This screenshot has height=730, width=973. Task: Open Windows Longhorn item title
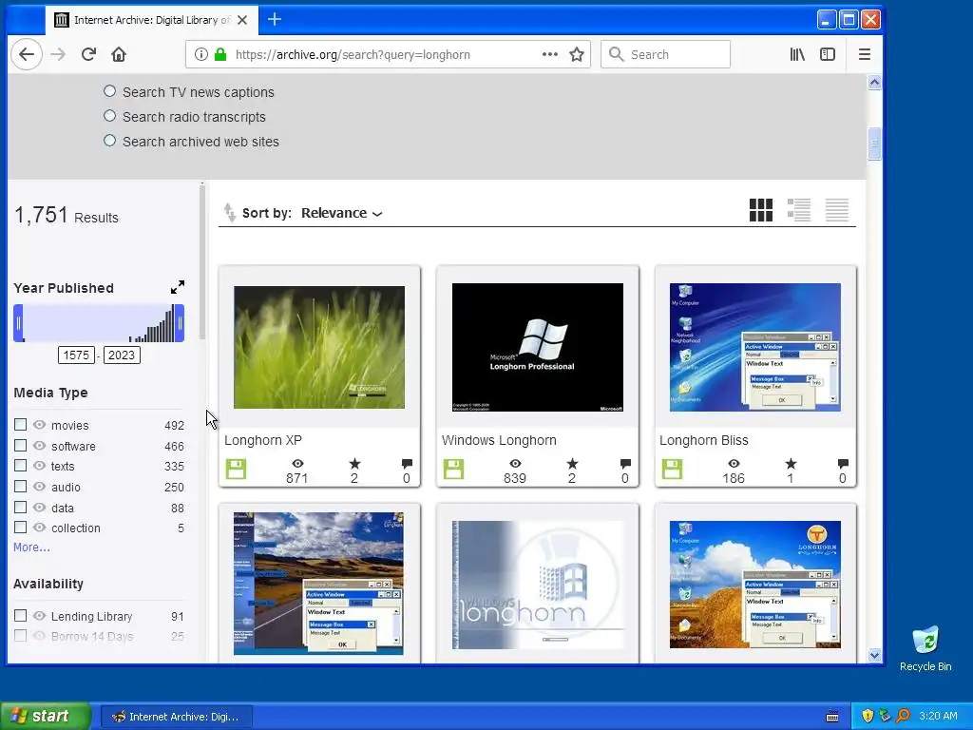pos(499,440)
